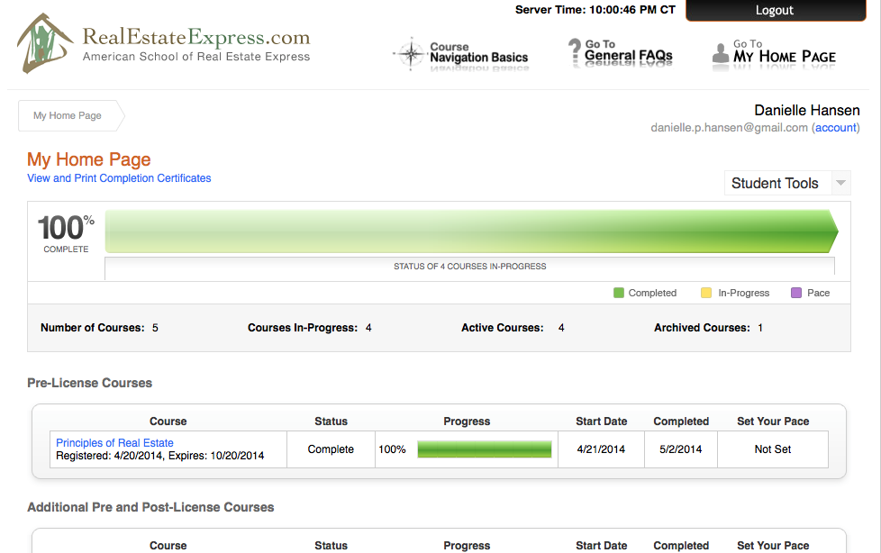Click the Logout button
The height and width of the screenshot is (553, 881).
tap(776, 10)
